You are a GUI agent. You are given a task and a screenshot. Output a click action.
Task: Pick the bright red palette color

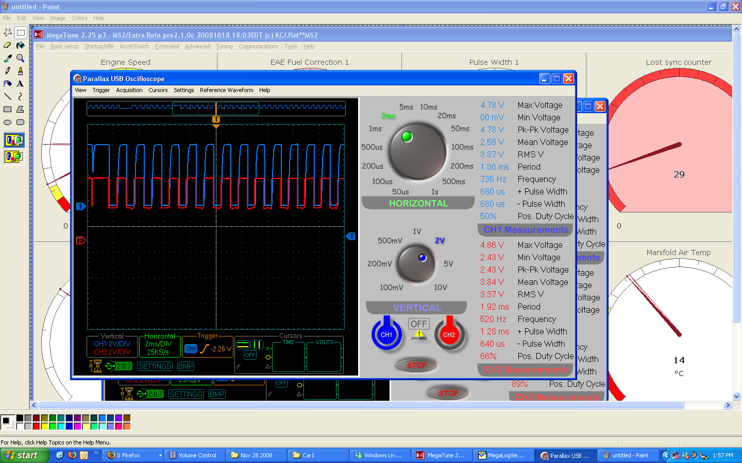tap(37, 426)
